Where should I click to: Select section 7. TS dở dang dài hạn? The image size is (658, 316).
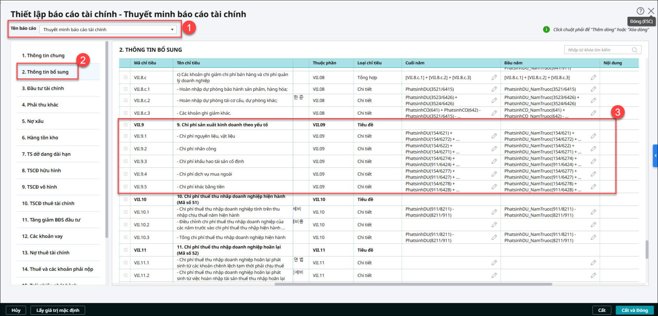pos(58,154)
